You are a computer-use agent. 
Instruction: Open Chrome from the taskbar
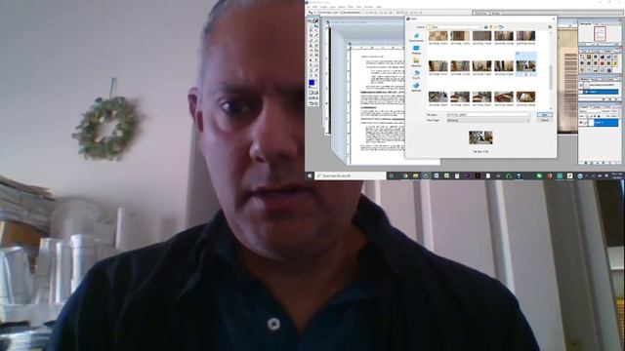click(x=405, y=175)
